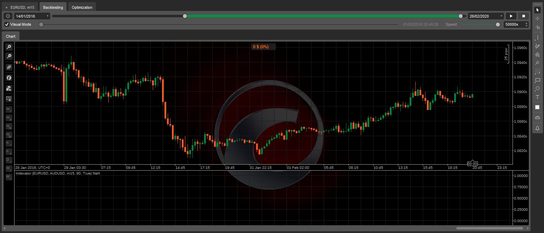The image size is (544, 233).
Task: Switch to the D1 daily timeframe
Action: (9, 160)
